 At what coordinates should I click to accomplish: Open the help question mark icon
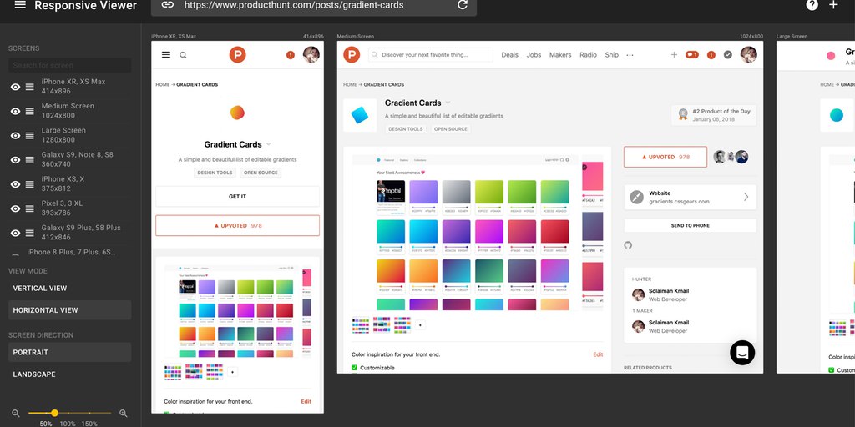[812, 5]
